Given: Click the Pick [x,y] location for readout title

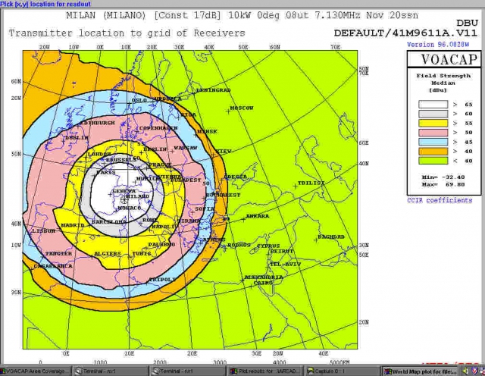Looking at the screenshot, I should click(x=45, y=4).
